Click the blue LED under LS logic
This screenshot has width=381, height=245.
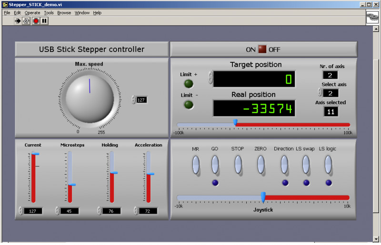pyautogui.click(x=329, y=183)
